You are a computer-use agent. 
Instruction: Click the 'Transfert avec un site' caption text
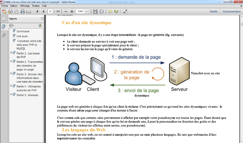[205, 73]
